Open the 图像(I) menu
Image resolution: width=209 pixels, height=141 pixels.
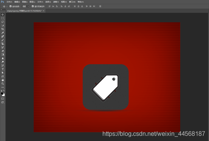click(x=25, y=2)
